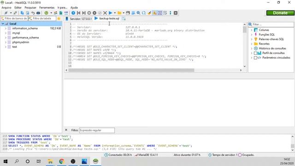295x166 pixels.
Task: Click the new query tab icon
Action: [124, 18]
